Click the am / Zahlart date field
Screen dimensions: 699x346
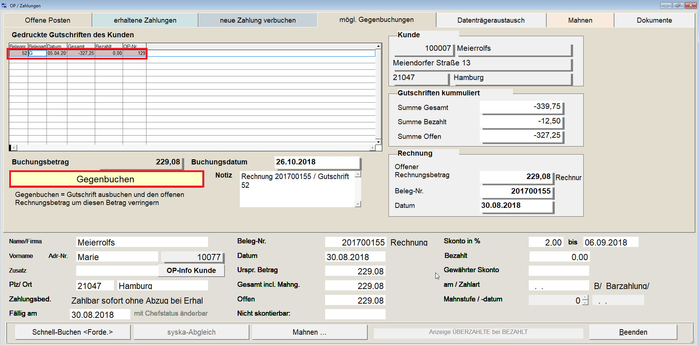pos(559,286)
